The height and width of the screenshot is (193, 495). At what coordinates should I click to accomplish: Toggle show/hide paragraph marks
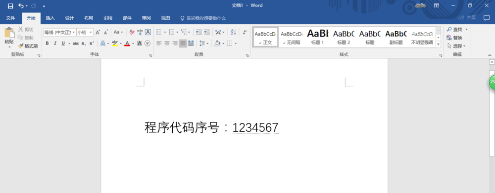point(245,32)
